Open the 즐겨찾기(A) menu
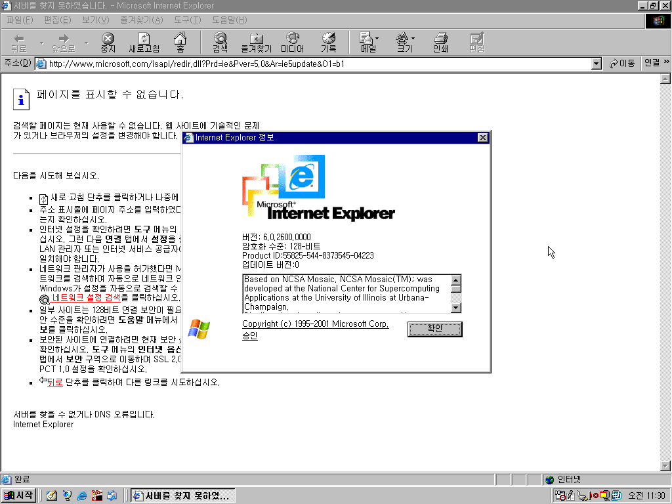The image size is (672, 504). coord(142,20)
